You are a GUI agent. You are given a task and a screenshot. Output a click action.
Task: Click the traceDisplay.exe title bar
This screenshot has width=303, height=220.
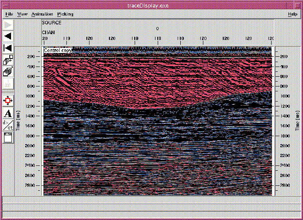(148, 6)
